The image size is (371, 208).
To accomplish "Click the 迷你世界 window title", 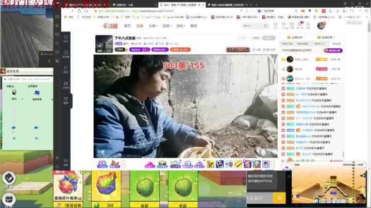I will [x=12, y=71].
